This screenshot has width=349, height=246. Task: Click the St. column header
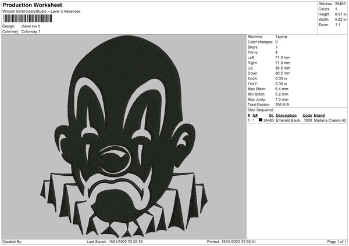pos(269,115)
